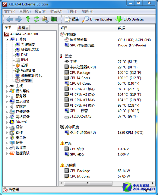Open the 收藏(O) menu

pos(56,12)
